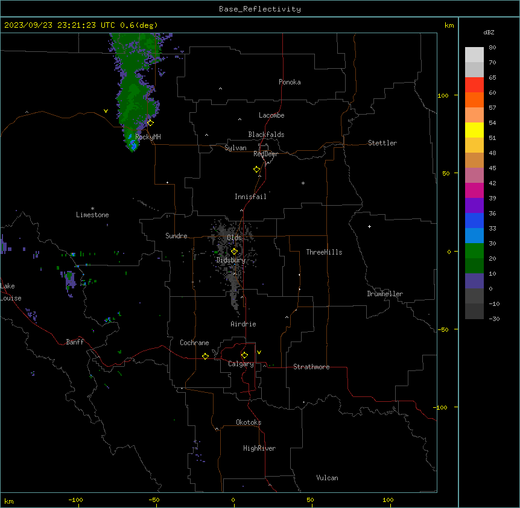Click the yellow V marker east of Calgary
The image size is (520, 508).
click(259, 352)
